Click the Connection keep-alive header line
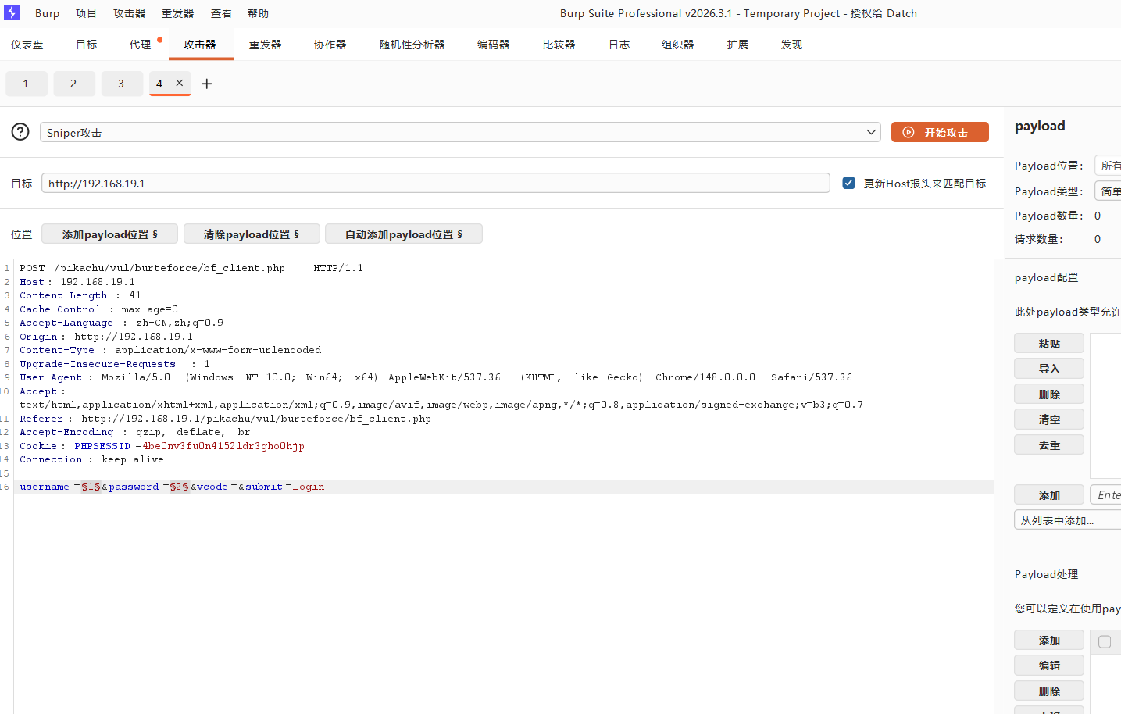The height and width of the screenshot is (714, 1121). coord(91,459)
